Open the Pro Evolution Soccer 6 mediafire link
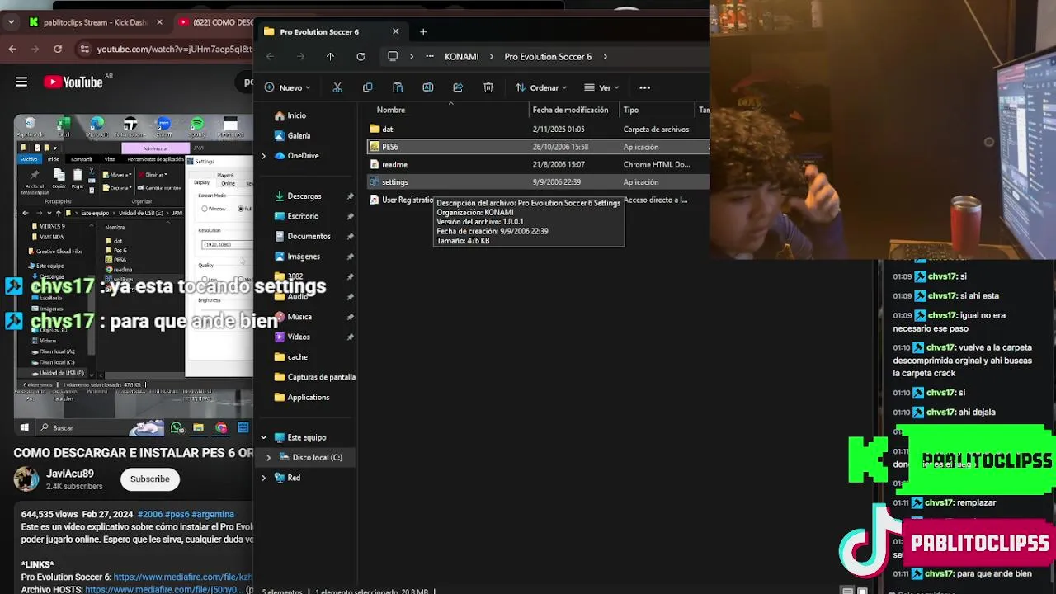The width and height of the screenshot is (1056, 594). click(183, 577)
